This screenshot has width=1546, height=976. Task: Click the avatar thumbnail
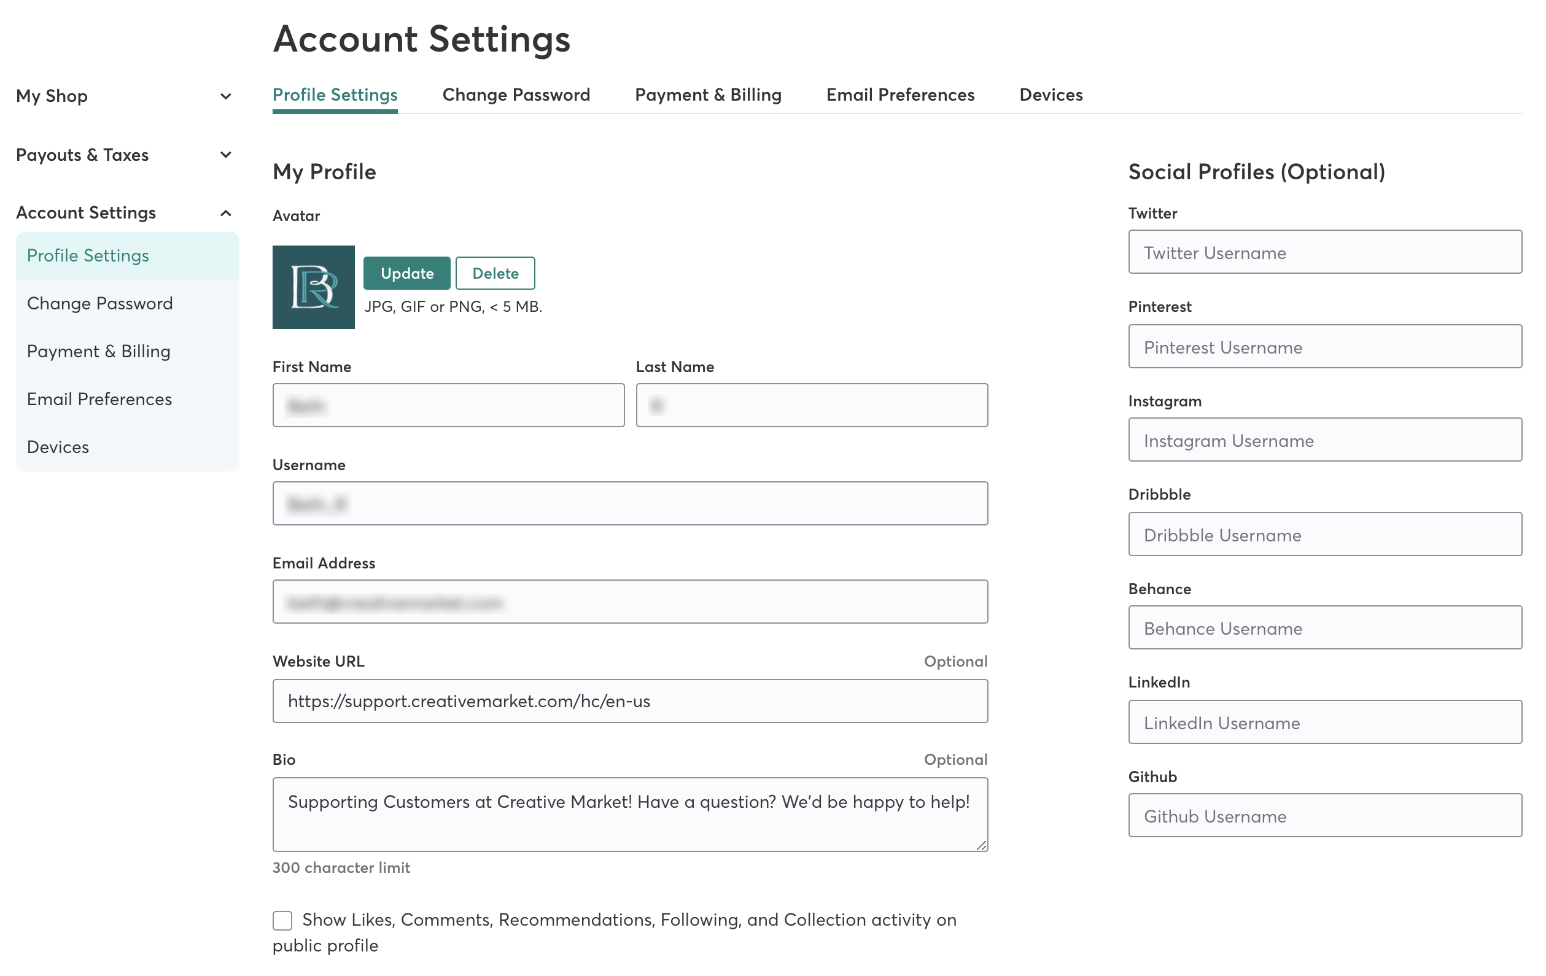click(313, 287)
